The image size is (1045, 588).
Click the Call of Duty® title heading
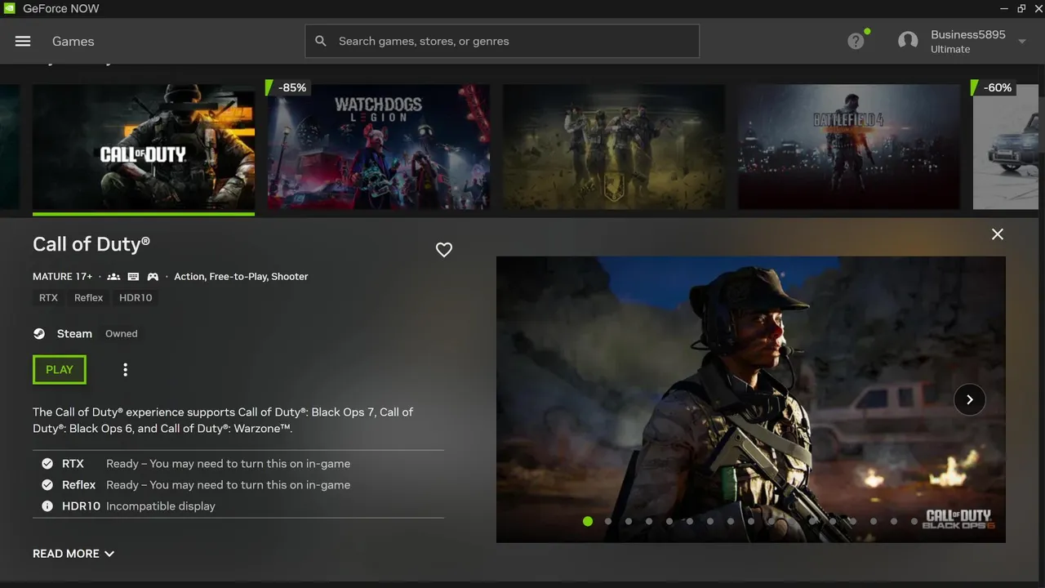click(x=91, y=244)
